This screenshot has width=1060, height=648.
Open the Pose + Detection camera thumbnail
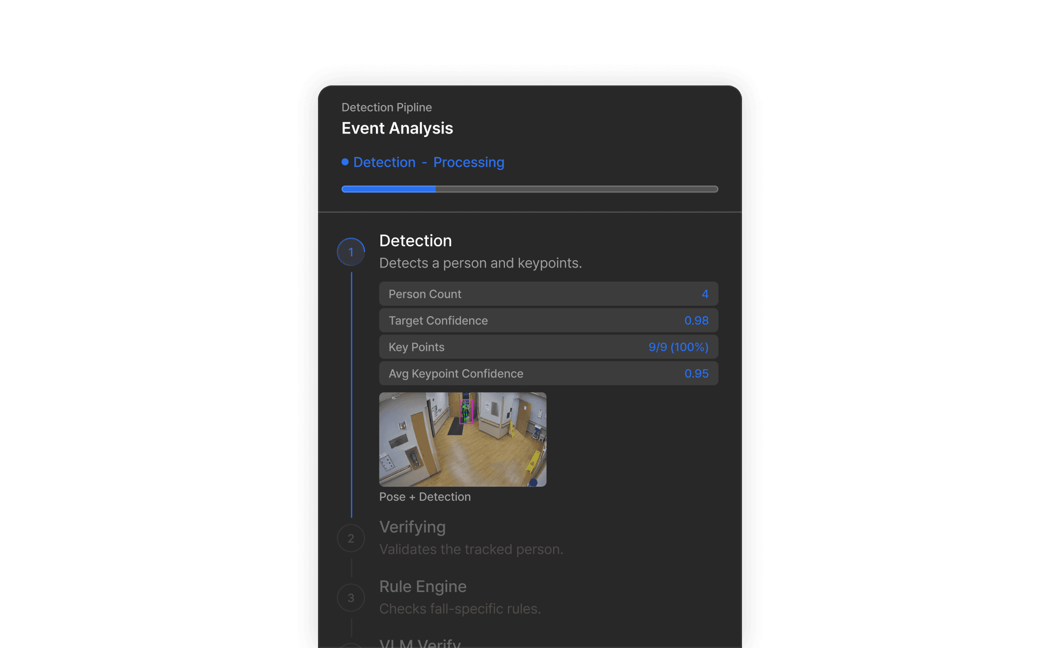point(463,439)
